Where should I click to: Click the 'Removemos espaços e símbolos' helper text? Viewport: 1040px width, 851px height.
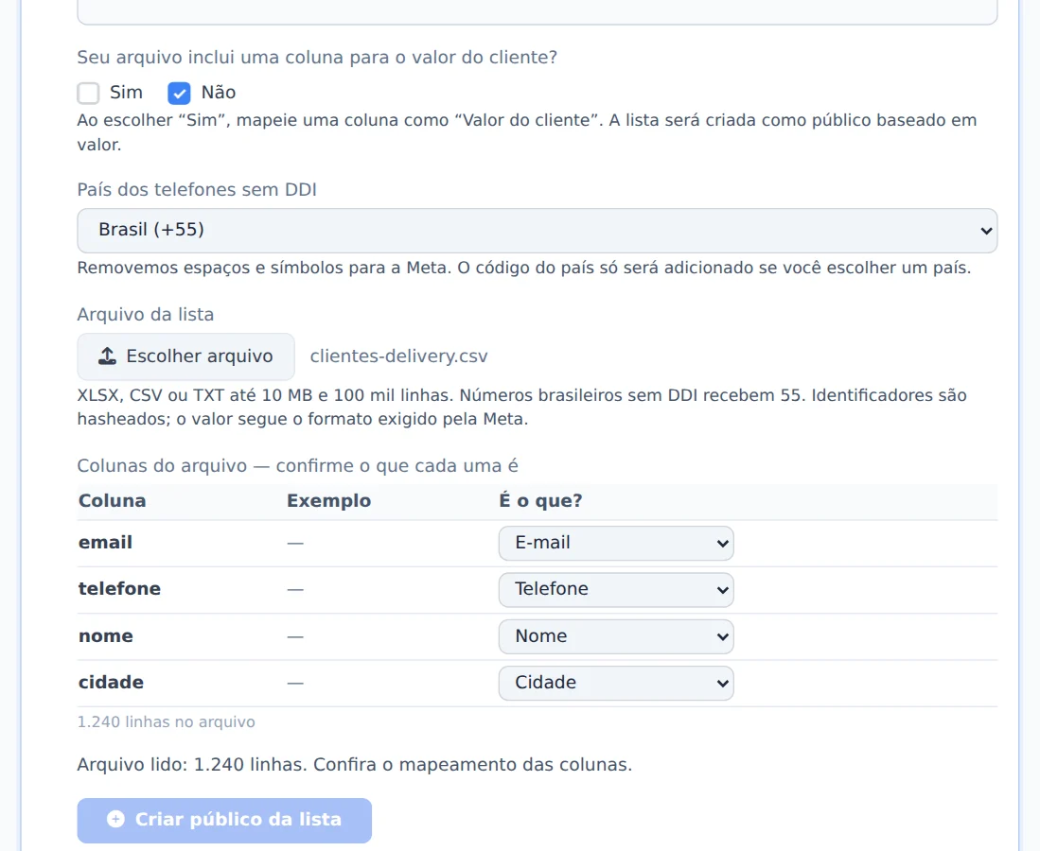pyautogui.click(x=524, y=269)
